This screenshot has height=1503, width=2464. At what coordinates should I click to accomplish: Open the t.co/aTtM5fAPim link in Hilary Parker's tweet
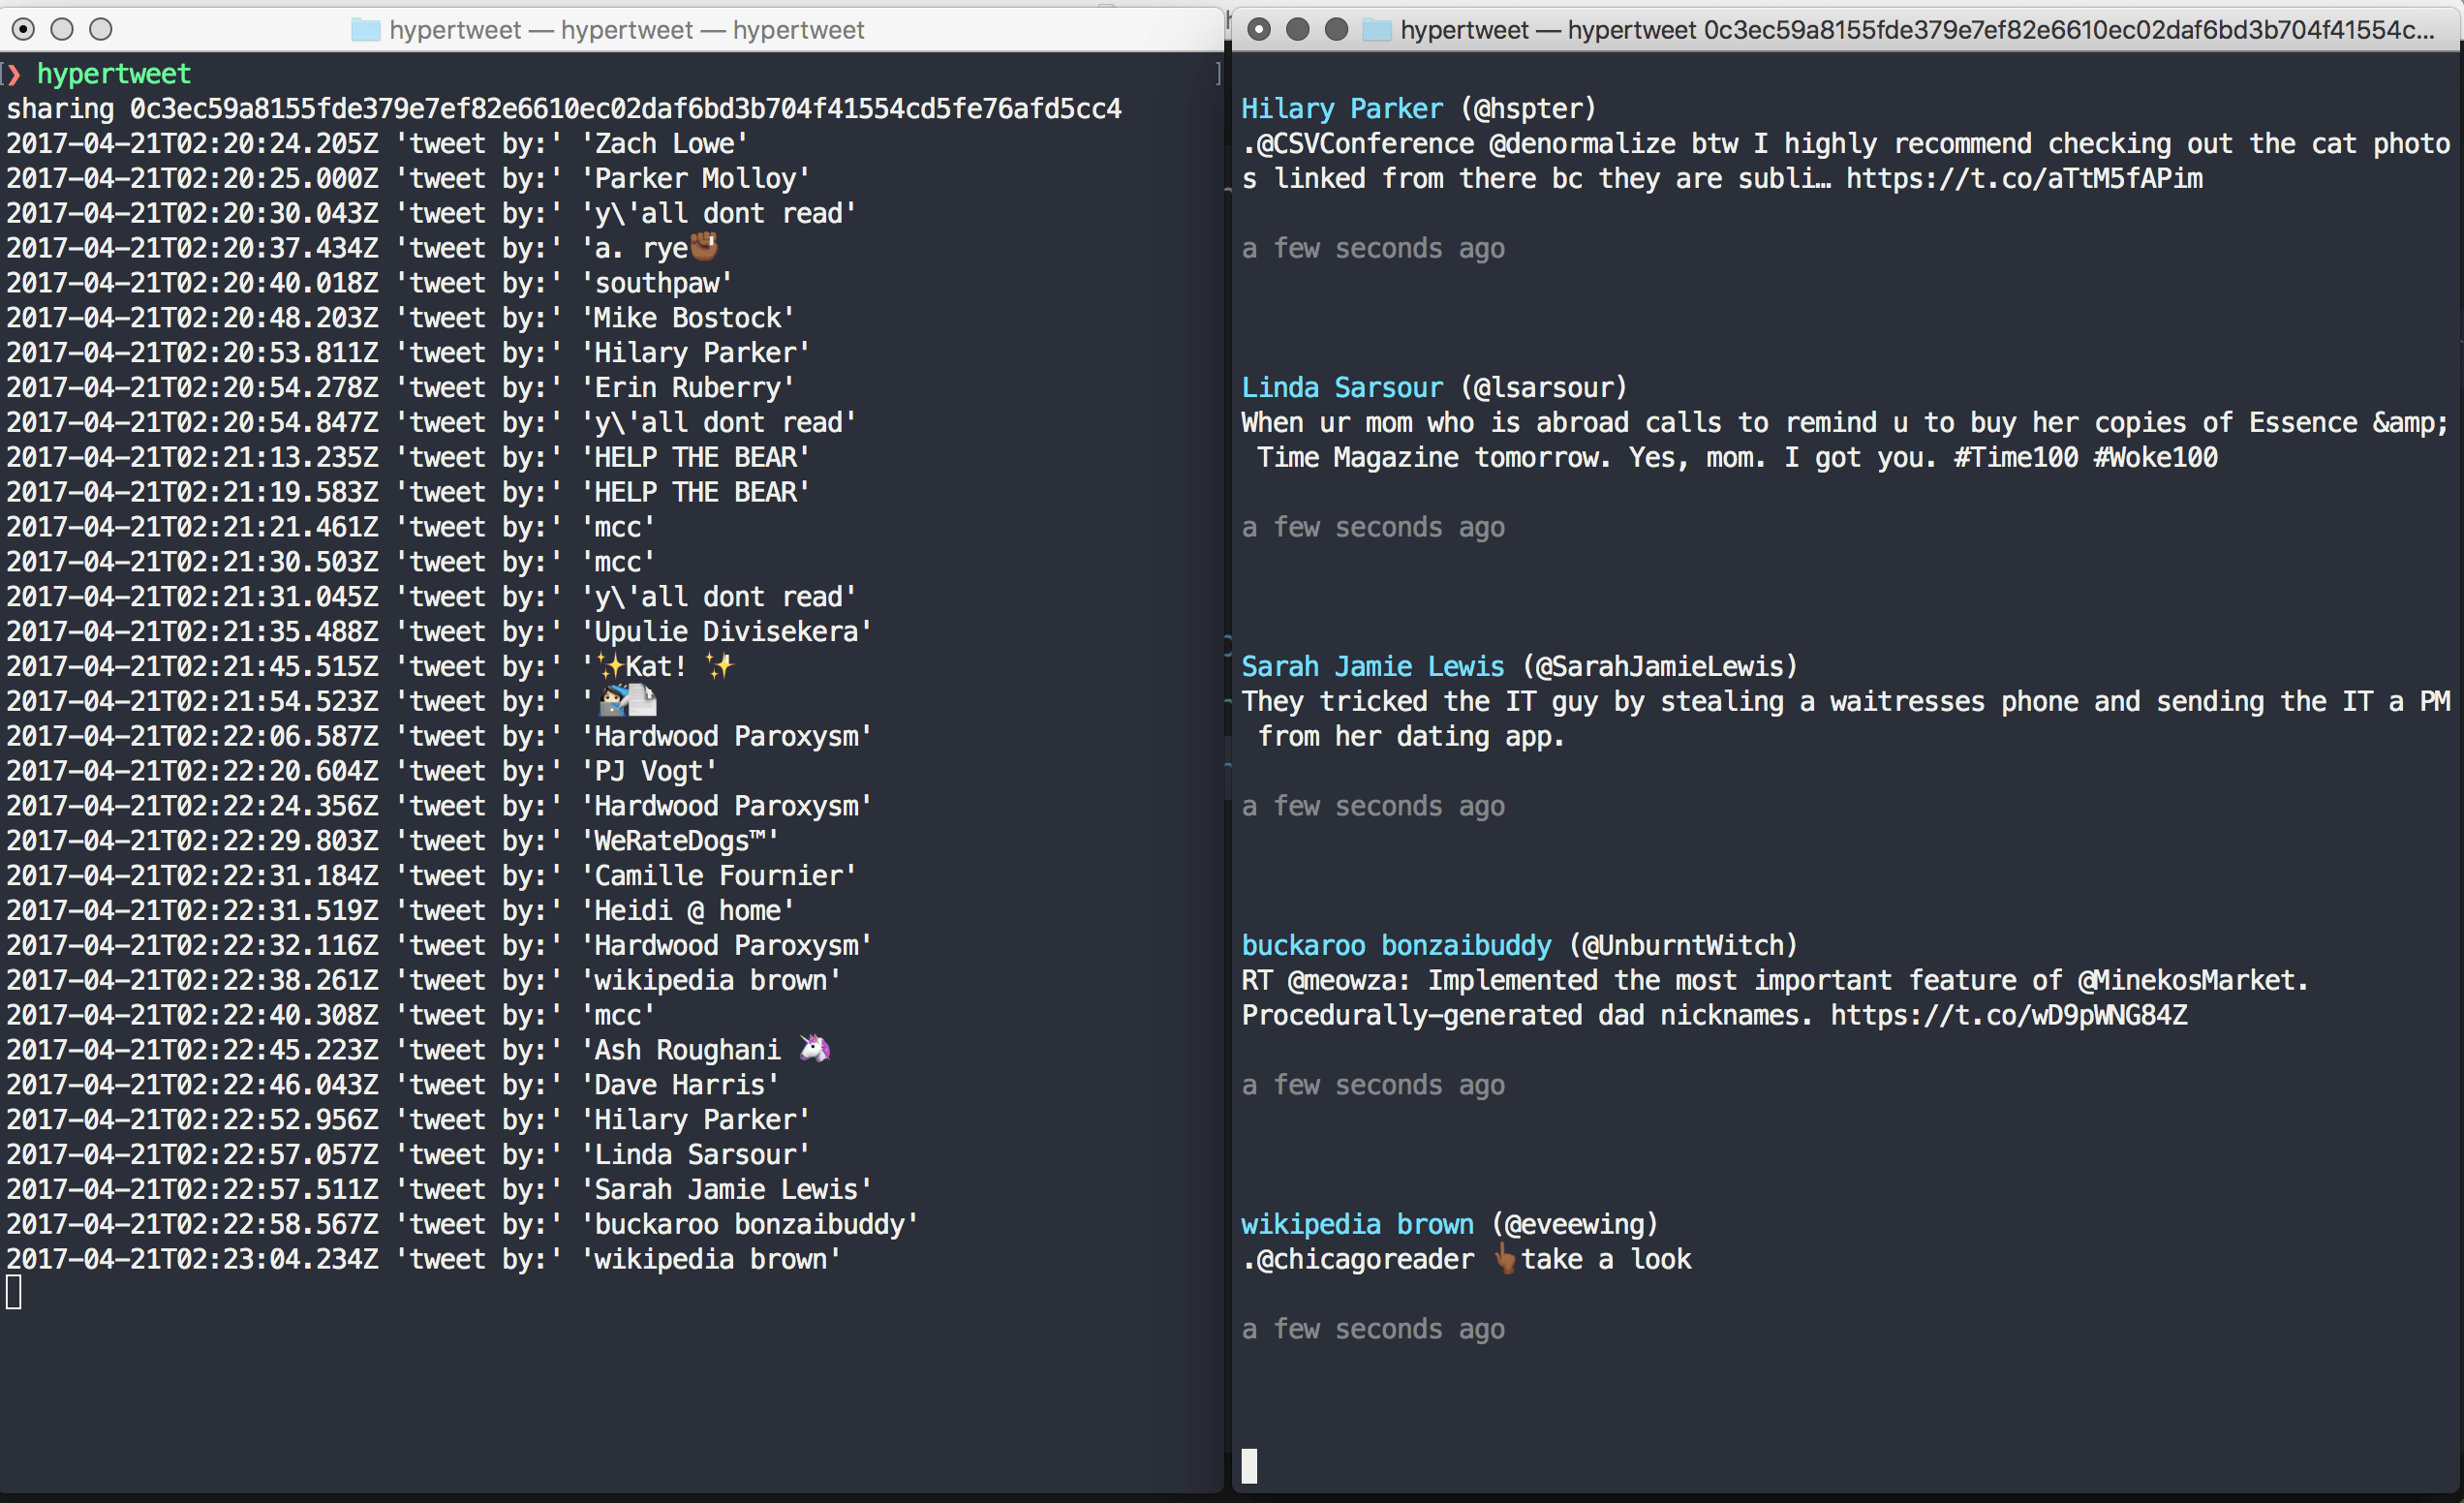2024,178
